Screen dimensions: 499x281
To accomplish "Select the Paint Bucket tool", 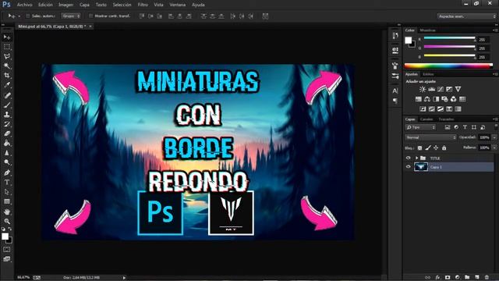I will 7,143.
